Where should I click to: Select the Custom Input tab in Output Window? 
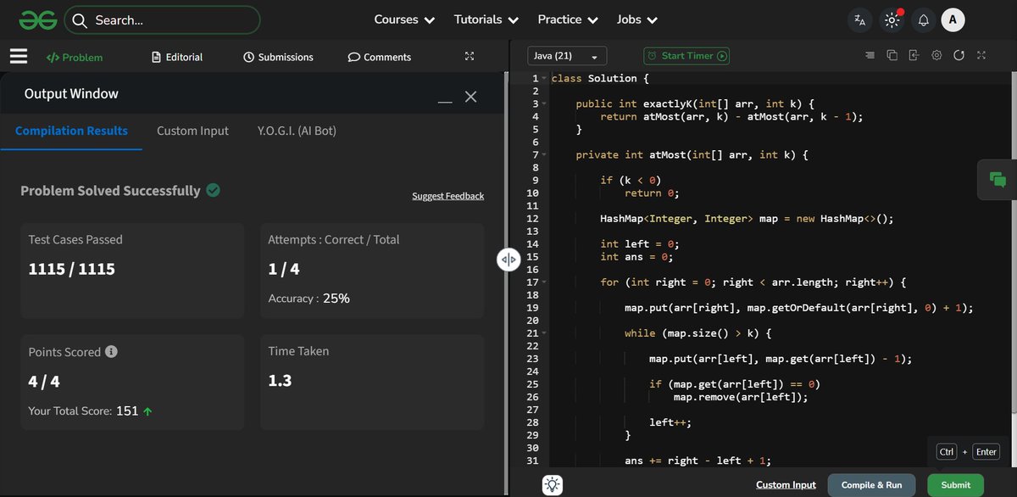pos(192,131)
